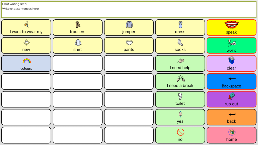258x145 pixels.
Task: Clear the chat with the bin icon
Action: [x=231, y=63]
